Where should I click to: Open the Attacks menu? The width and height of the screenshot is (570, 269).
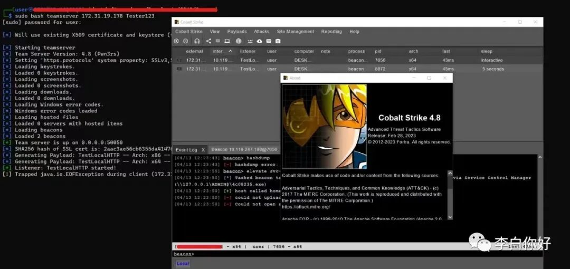click(261, 32)
